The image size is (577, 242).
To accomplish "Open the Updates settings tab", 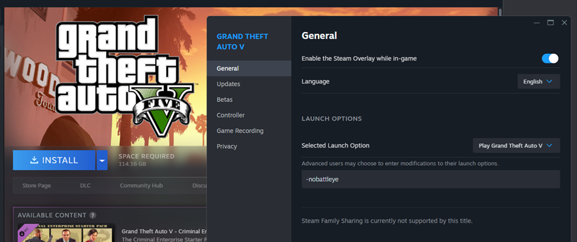I will 249,84.
